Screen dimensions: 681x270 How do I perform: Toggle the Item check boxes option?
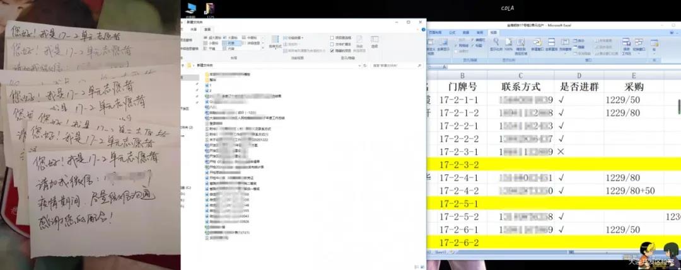pyautogui.click(x=332, y=38)
